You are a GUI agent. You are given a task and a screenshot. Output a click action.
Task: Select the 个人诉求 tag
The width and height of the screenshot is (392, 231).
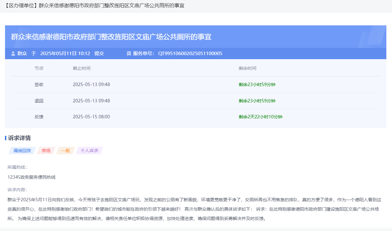pos(89,151)
